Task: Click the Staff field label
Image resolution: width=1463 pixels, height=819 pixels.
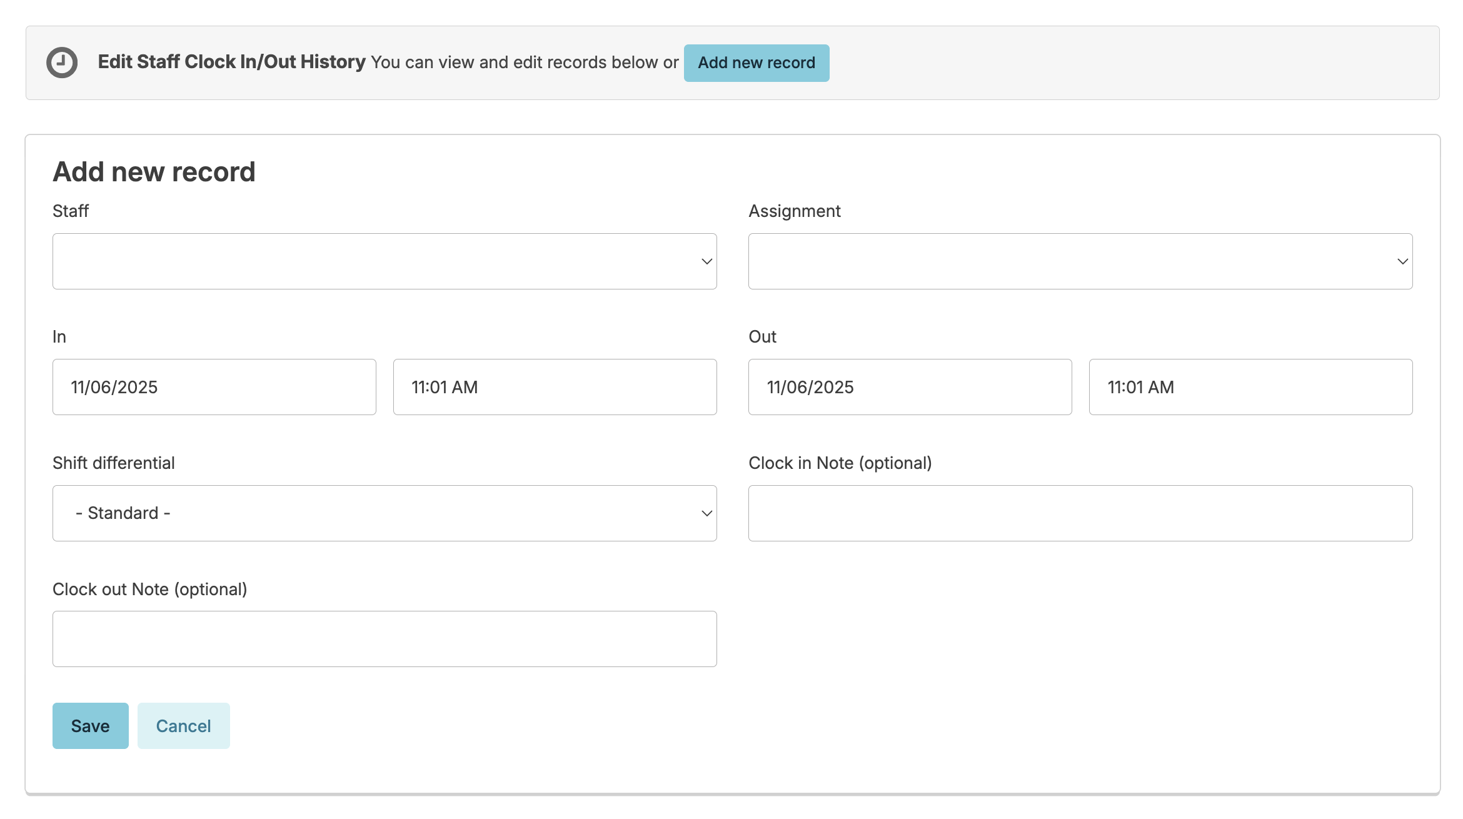Action: (x=71, y=211)
